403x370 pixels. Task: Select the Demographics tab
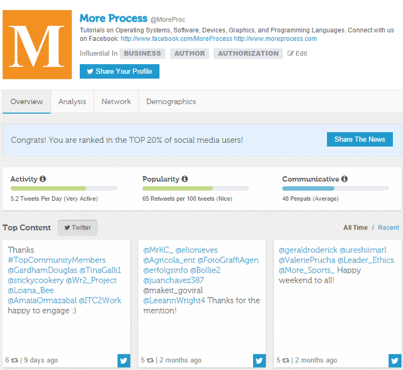[171, 101]
